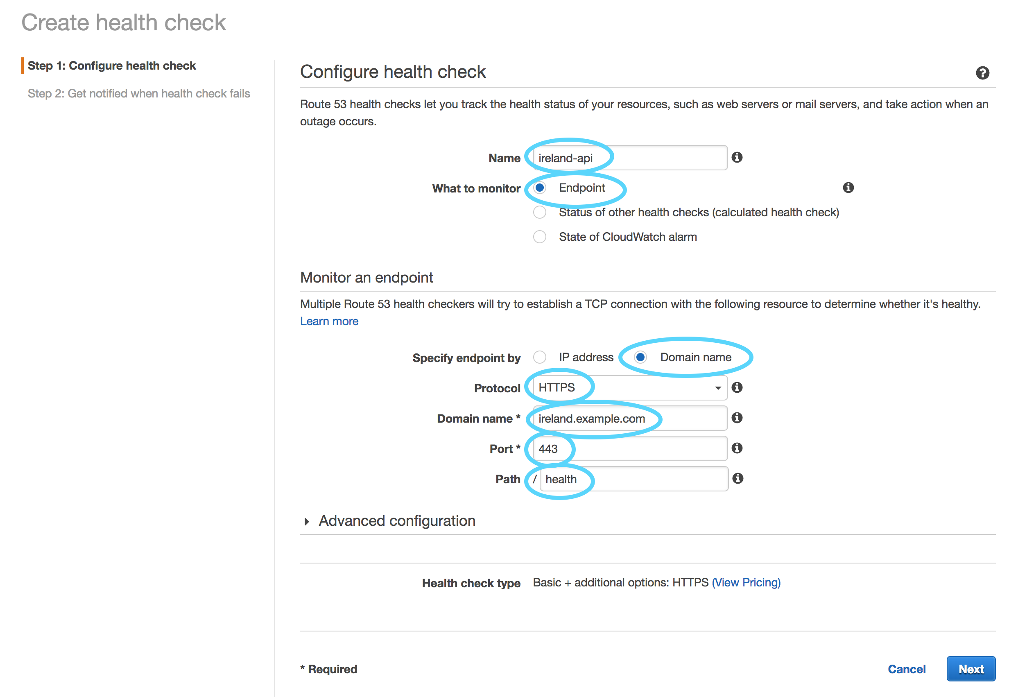Open the help question mark icon
Viewport: 1018px width, 697px height.
pos(982,73)
